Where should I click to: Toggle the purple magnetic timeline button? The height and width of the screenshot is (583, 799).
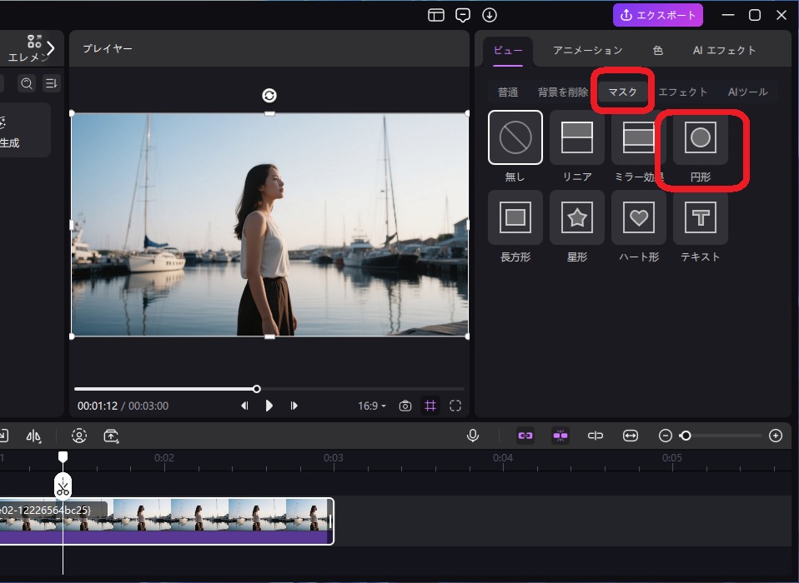click(560, 436)
